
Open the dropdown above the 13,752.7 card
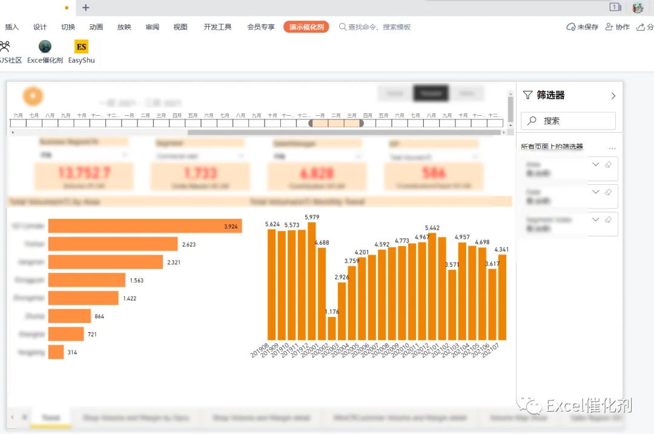(x=84, y=155)
